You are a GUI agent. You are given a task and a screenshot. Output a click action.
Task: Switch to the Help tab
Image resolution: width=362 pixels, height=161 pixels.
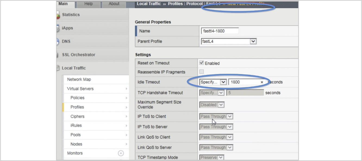[x=88, y=4]
